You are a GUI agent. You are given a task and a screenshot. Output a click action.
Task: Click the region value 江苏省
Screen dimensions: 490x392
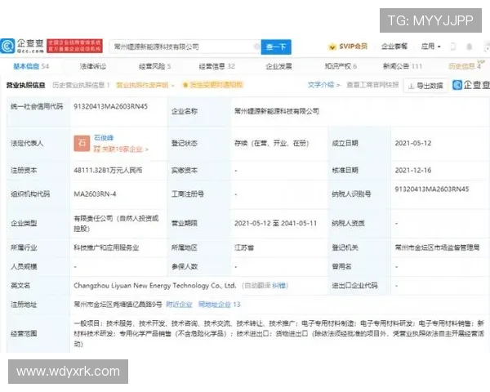(244, 248)
